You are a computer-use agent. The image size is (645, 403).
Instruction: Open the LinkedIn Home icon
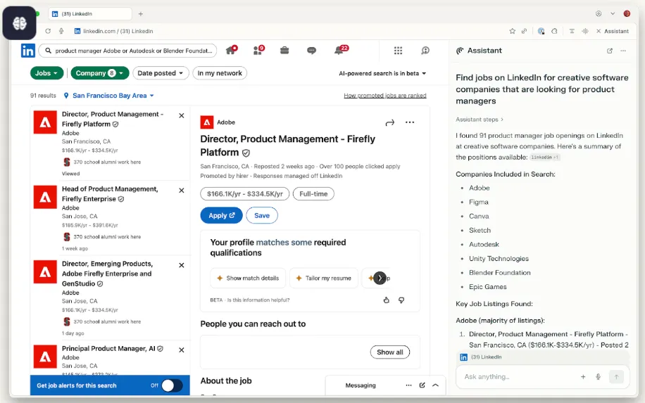[230, 51]
